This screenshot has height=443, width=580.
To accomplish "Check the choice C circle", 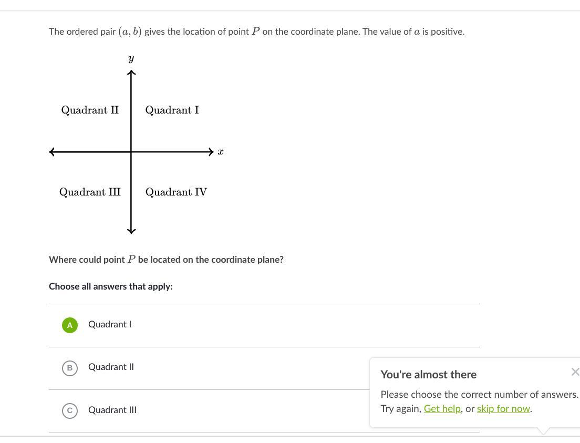I will (x=70, y=410).
